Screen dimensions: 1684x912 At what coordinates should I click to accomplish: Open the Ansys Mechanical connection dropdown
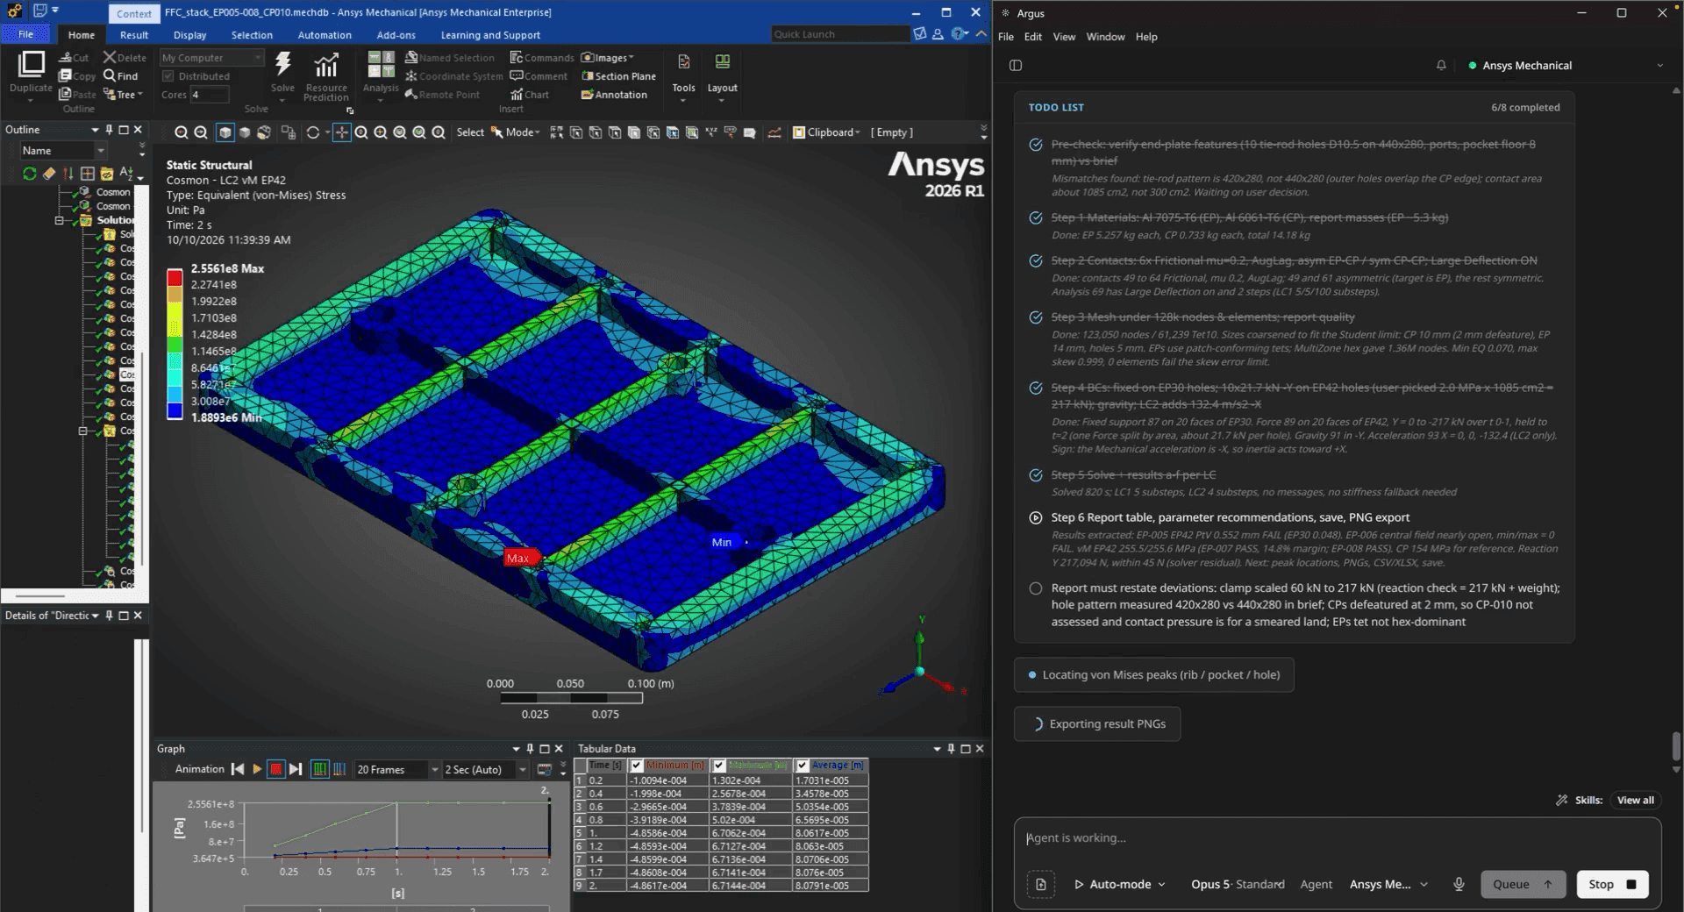coord(1566,66)
